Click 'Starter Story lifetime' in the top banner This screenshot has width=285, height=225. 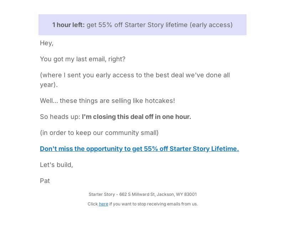[156, 25]
